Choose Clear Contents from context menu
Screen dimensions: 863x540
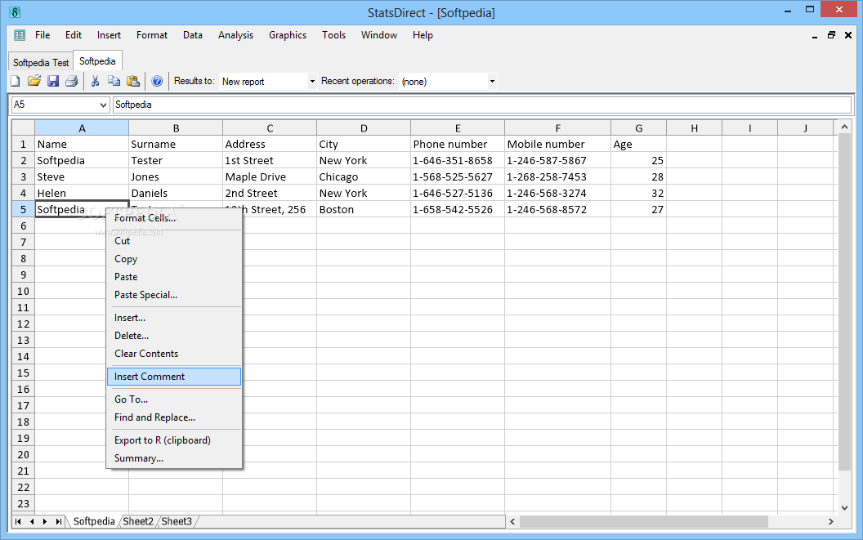click(173, 354)
